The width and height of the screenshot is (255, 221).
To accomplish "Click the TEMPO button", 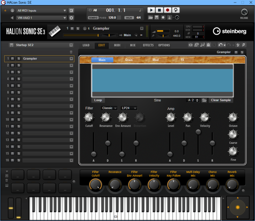I will (93, 18).
